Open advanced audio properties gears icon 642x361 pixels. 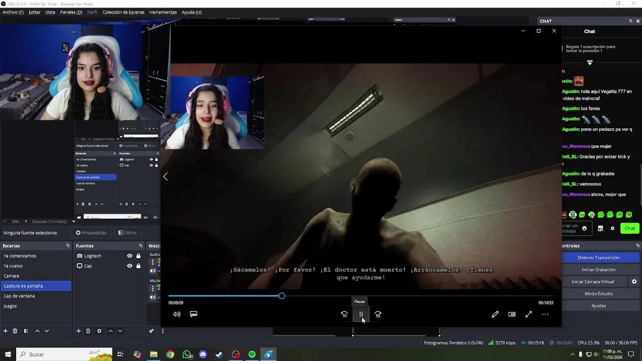tap(151, 331)
